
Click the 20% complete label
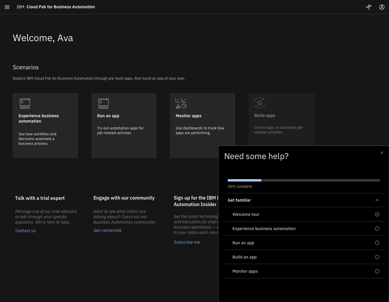(240, 187)
